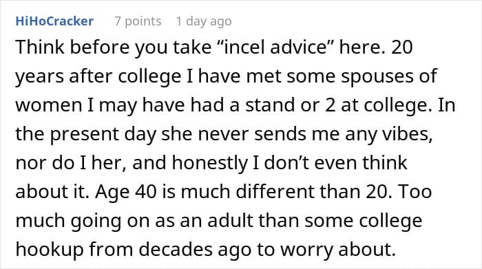Open the "1 day ago" comment permalink
This screenshot has width=482, height=269.
click(204, 21)
